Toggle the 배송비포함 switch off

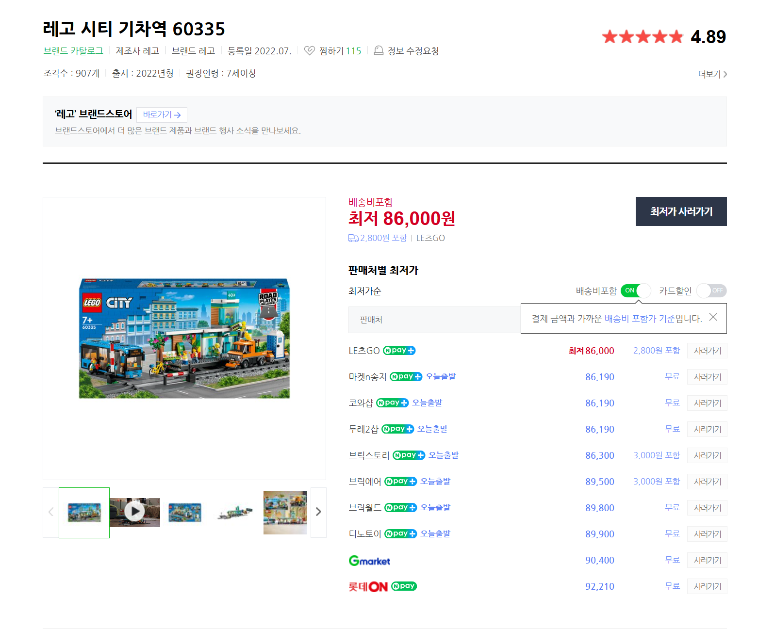(x=636, y=290)
